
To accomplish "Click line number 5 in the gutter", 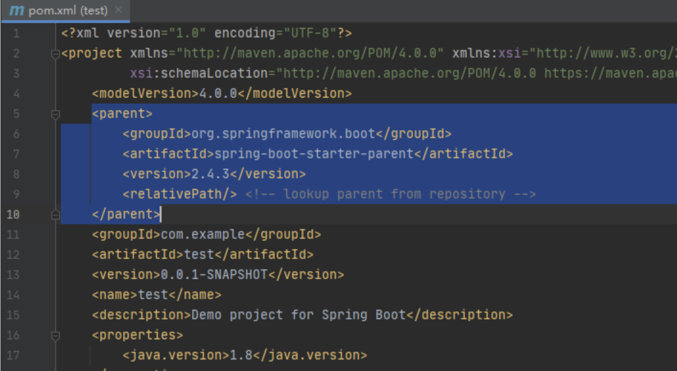I will coord(16,114).
